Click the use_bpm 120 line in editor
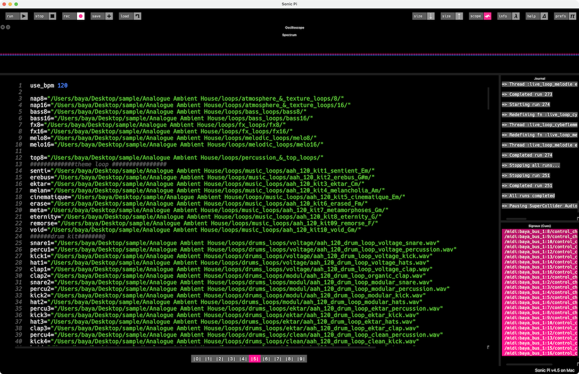Image resolution: width=579 pixels, height=374 pixels. coord(49,86)
